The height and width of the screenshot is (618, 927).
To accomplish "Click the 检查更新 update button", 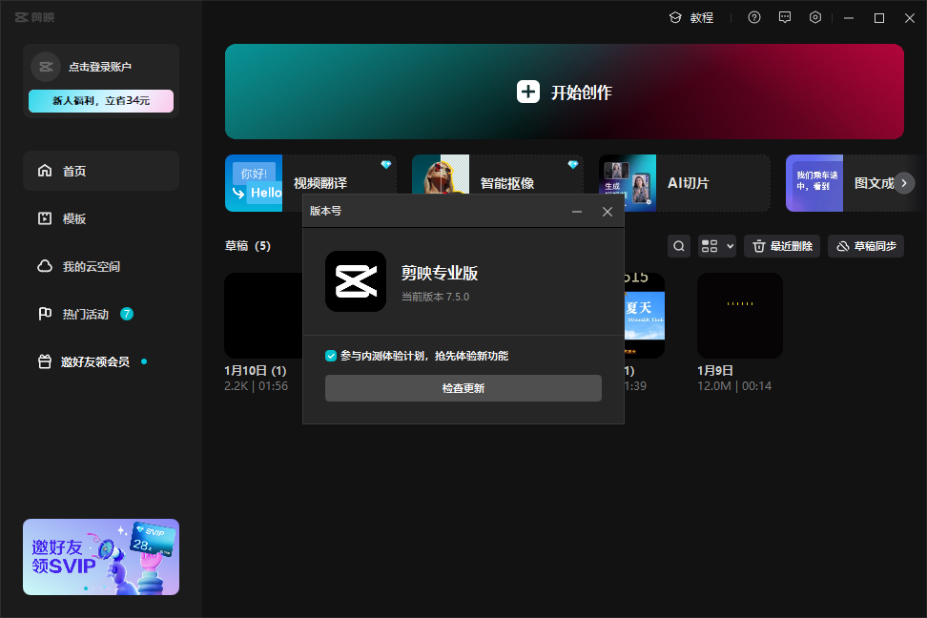I will pyautogui.click(x=463, y=388).
